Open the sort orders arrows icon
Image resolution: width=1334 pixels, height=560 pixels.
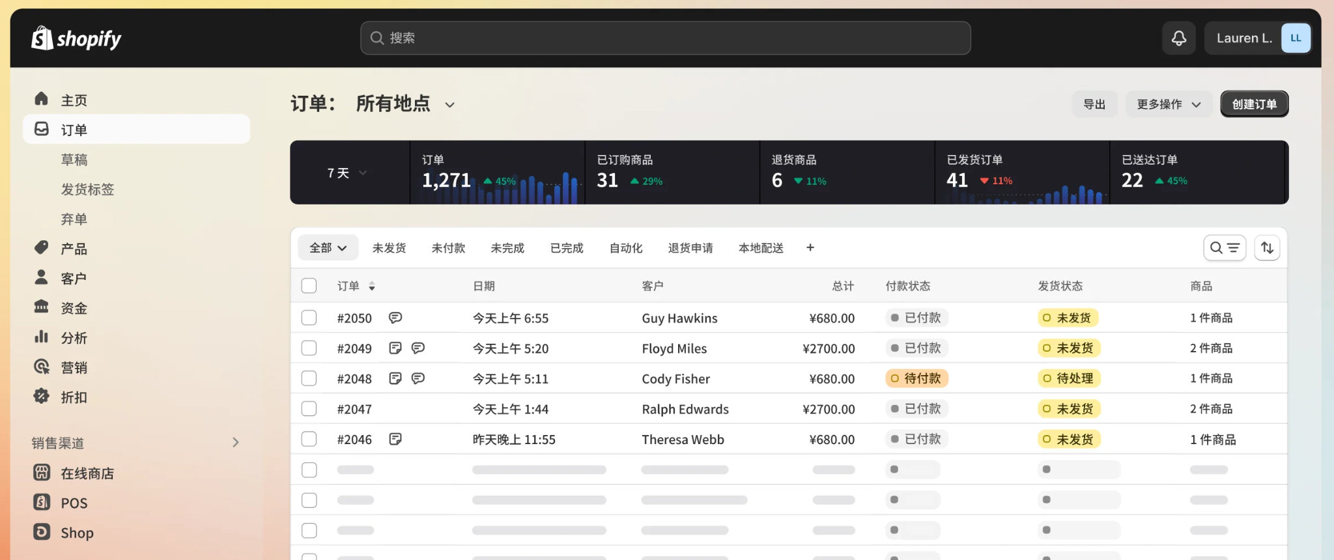point(1267,247)
